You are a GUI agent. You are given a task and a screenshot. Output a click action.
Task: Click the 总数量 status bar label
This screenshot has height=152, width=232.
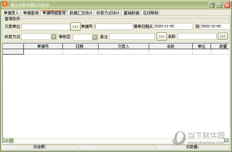(193, 147)
